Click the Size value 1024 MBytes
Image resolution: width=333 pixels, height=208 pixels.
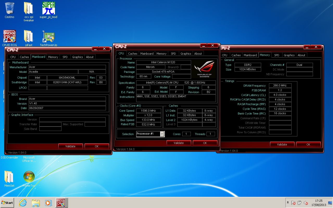(247, 70)
